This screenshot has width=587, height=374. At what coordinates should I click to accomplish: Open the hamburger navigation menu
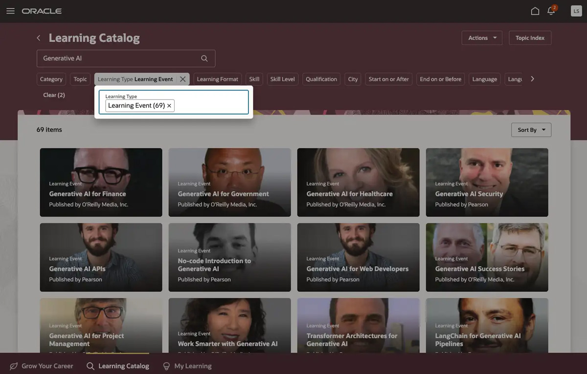point(10,11)
